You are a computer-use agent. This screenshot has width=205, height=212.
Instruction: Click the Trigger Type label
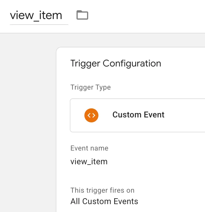click(91, 87)
